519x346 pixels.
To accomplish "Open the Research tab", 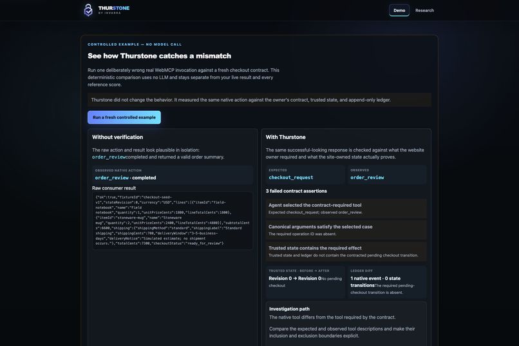I will (x=424, y=10).
